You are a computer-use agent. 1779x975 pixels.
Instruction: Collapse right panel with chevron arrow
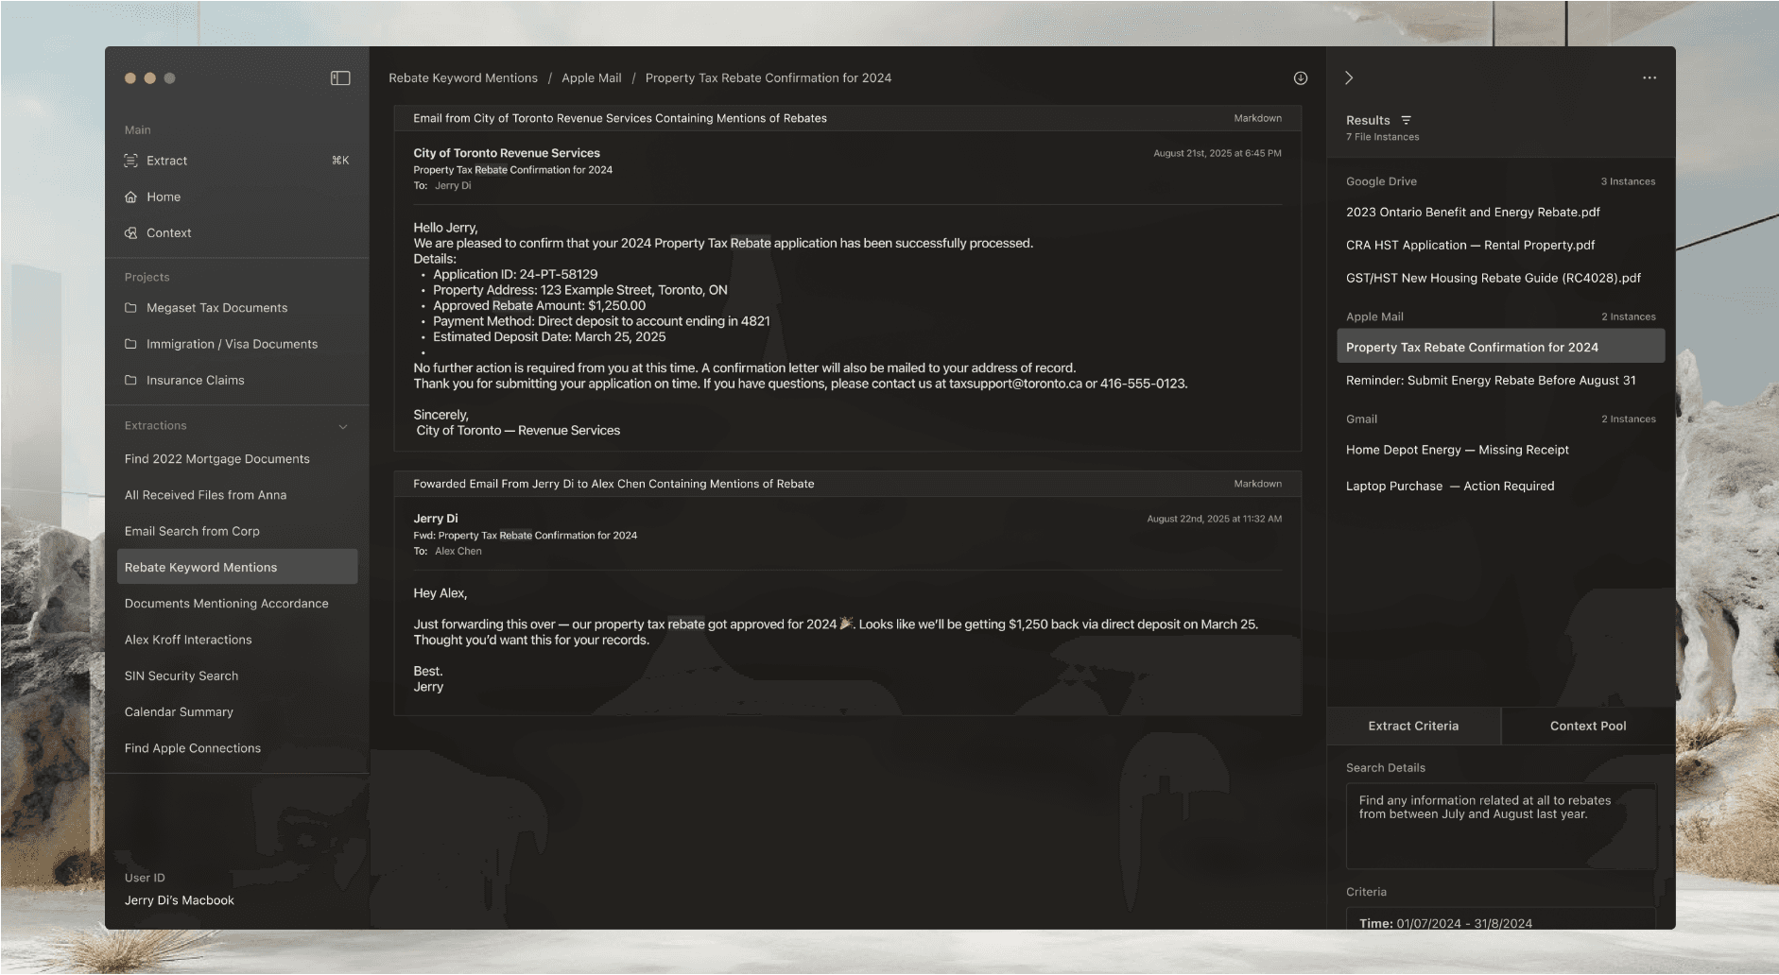(1349, 77)
